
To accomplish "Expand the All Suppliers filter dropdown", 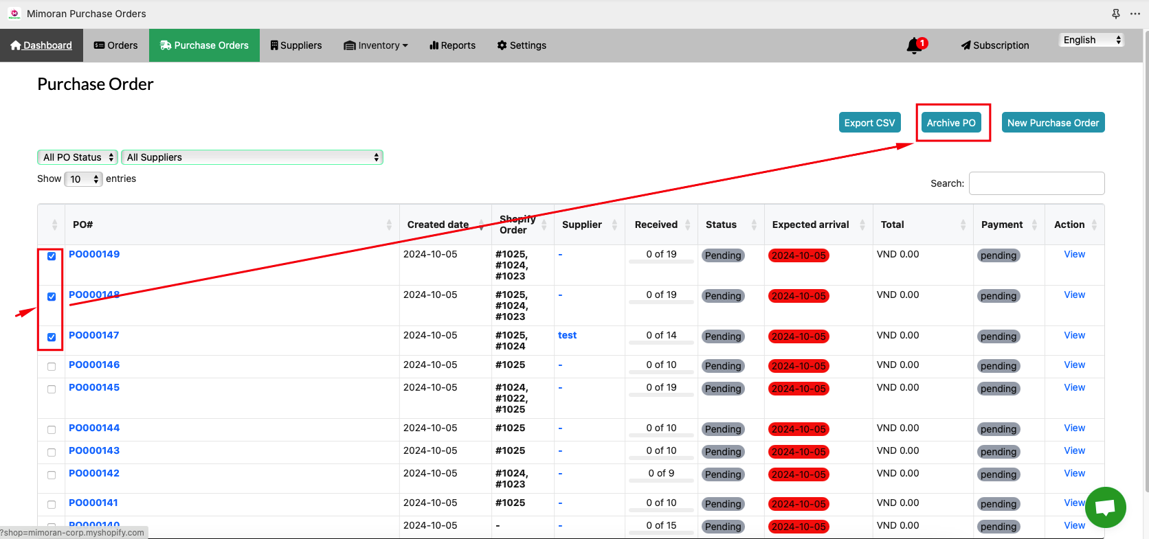I will pyautogui.click(x=252, y=157).
